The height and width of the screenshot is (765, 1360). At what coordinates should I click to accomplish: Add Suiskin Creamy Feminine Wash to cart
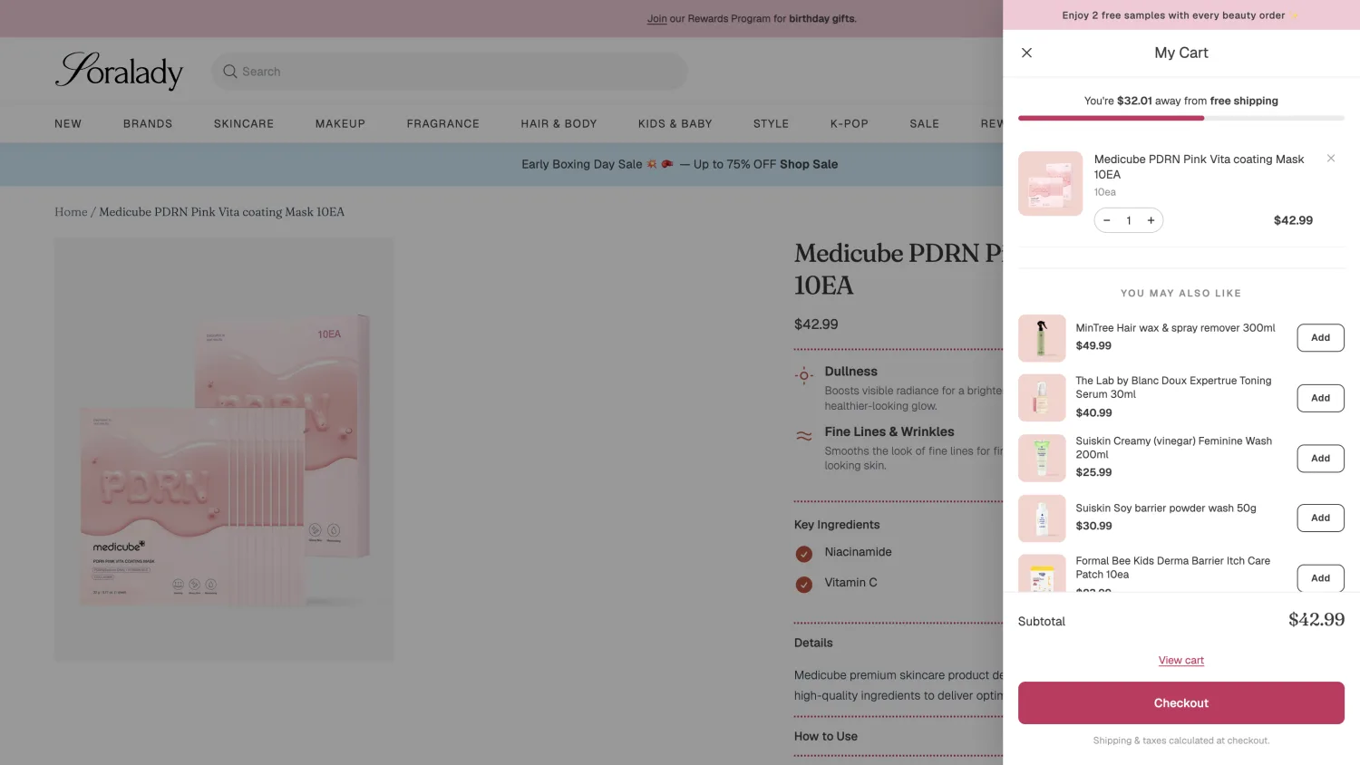[x=1320, y=459]
